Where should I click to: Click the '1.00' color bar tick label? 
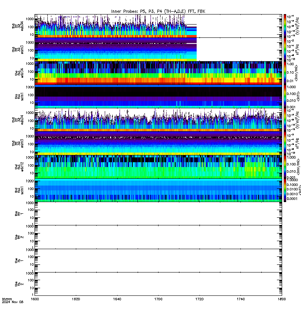coord(290,64)
